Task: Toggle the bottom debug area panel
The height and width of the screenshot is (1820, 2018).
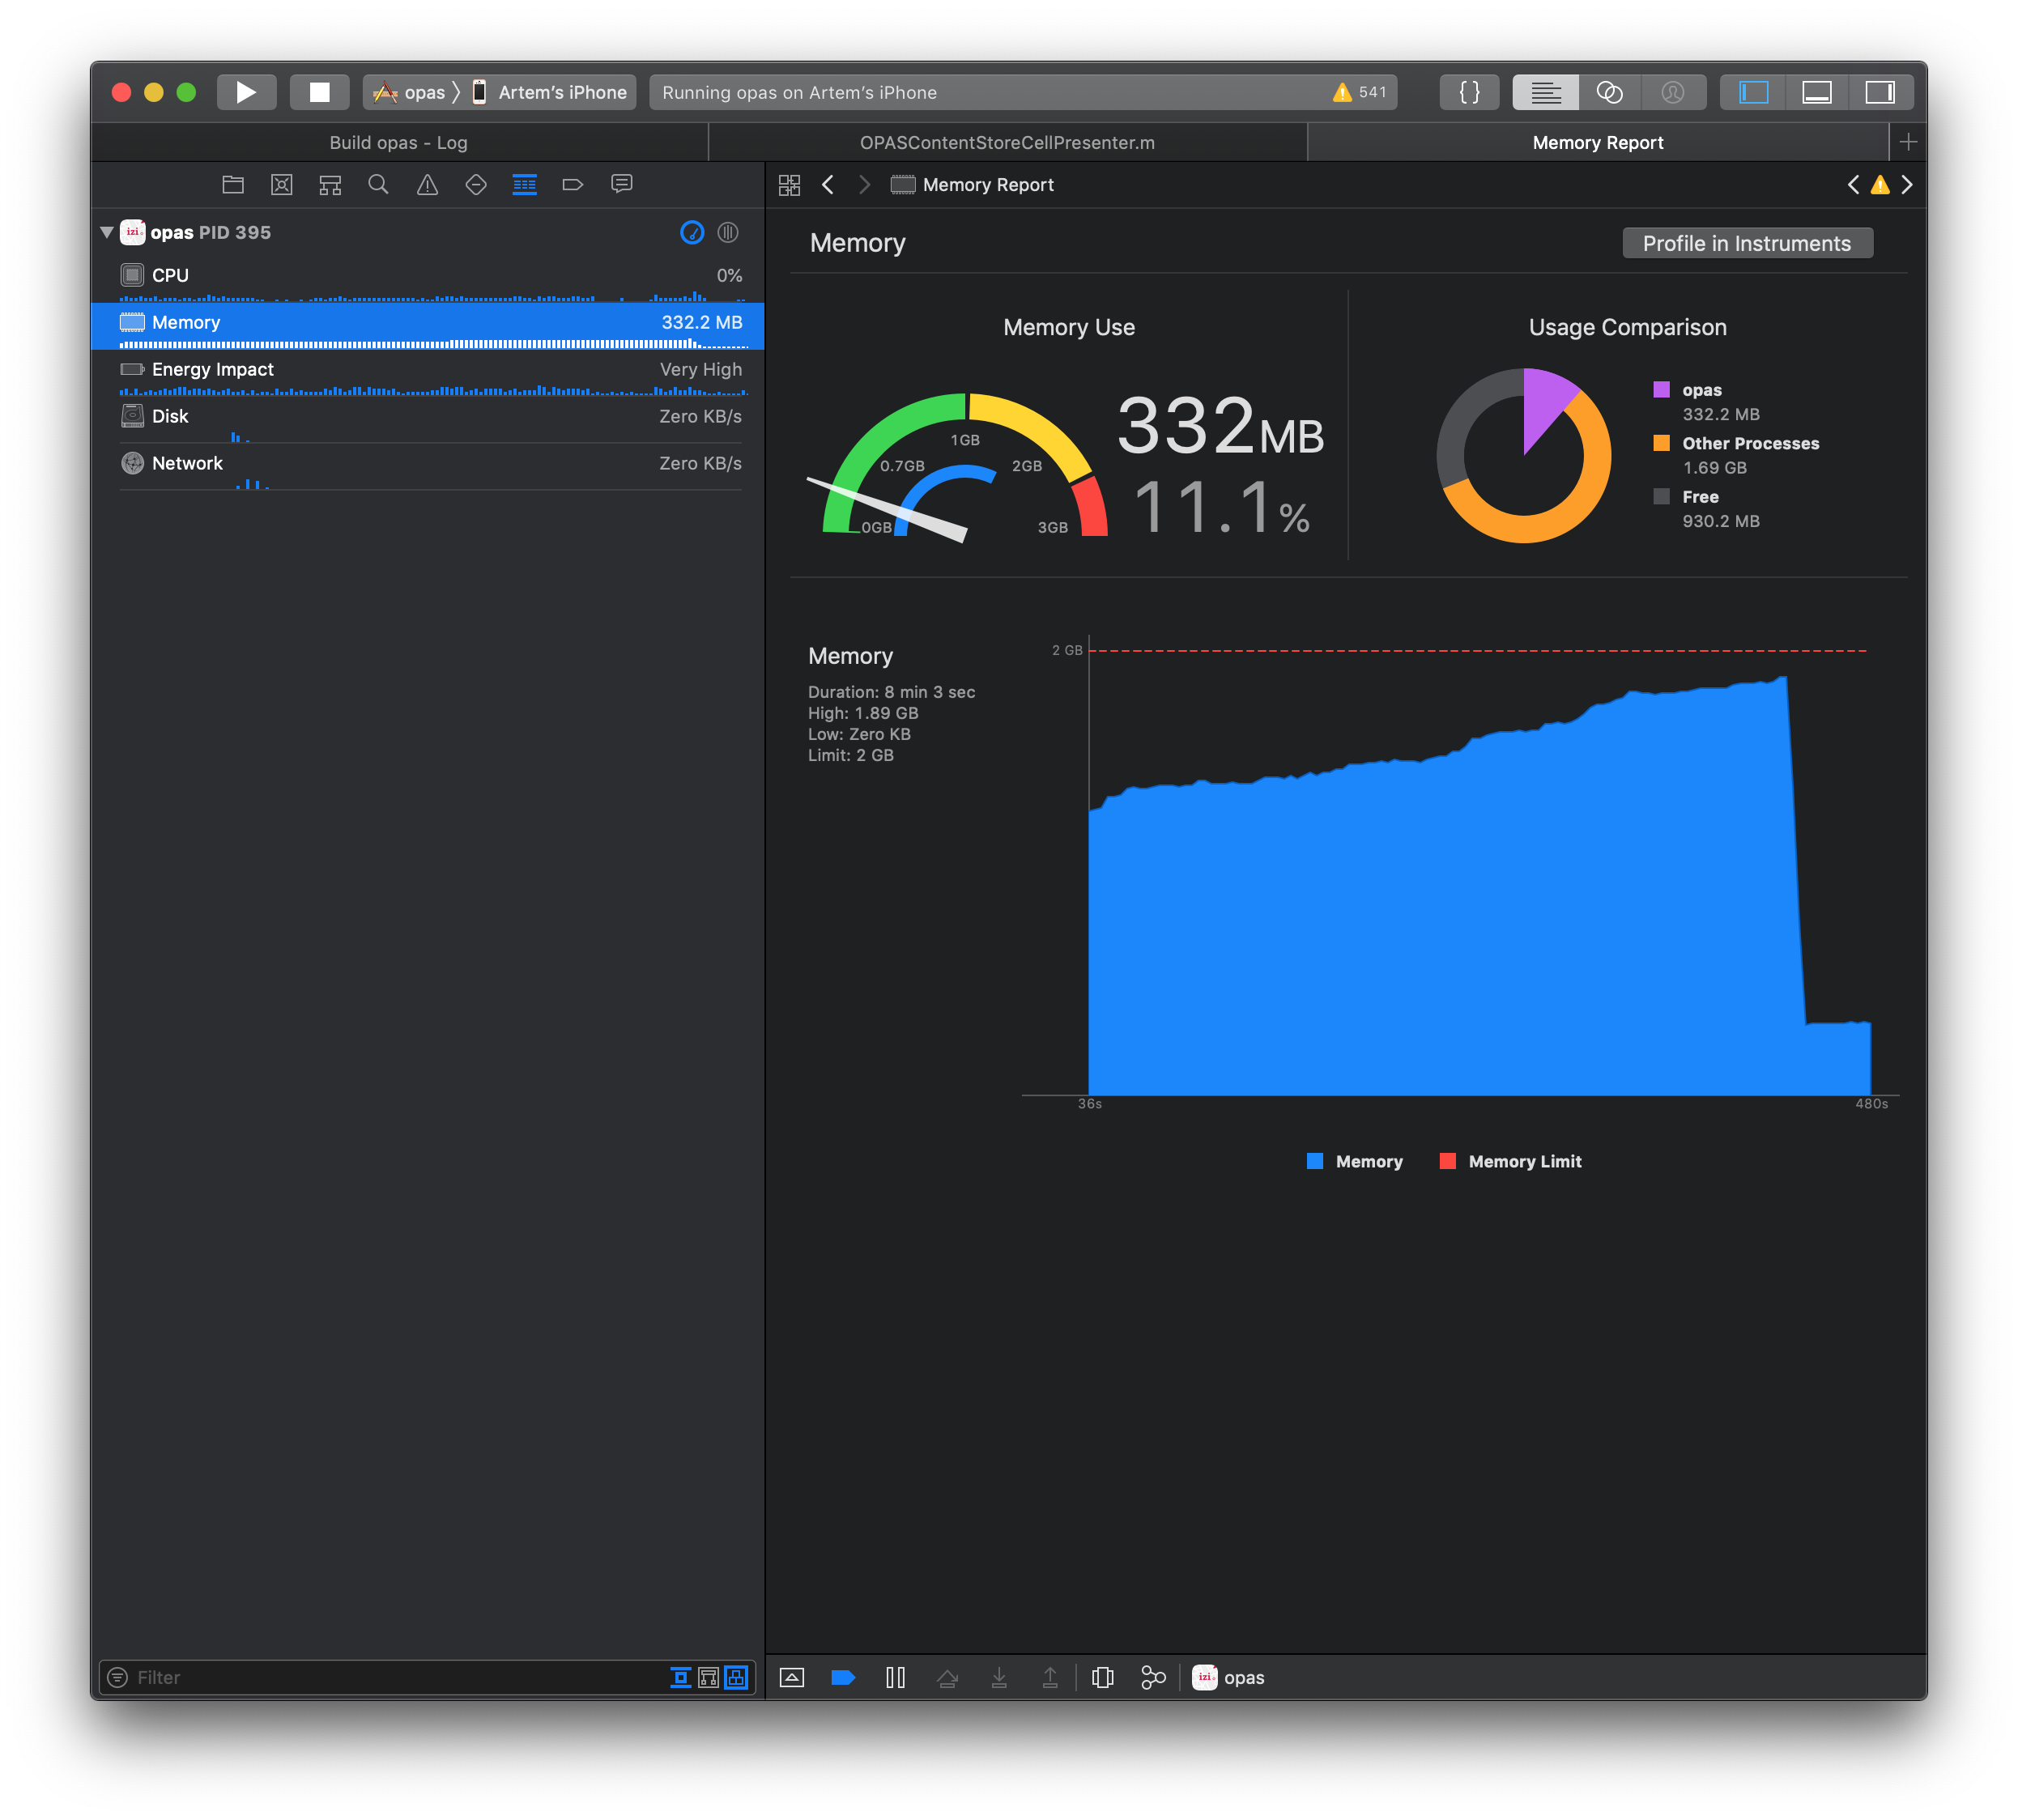Action: pyautogui.click(x=1816, y=92)
